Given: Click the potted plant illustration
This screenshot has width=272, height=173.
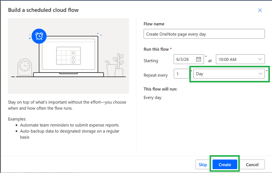Looking at the screenshot, I should tap(119, 65).
